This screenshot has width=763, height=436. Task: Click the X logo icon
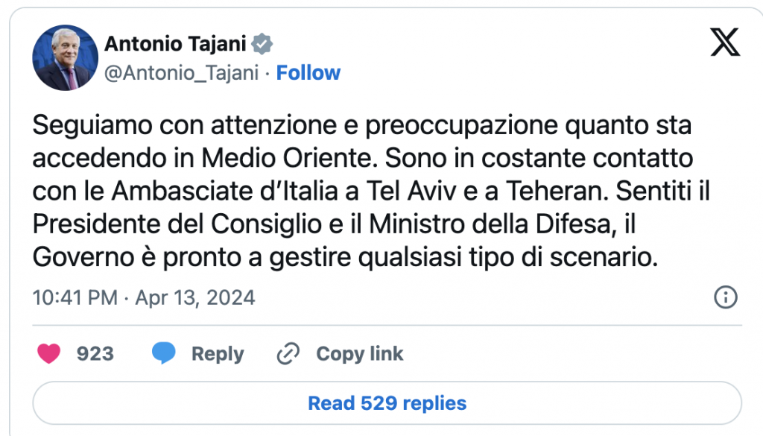click(724, 44)
